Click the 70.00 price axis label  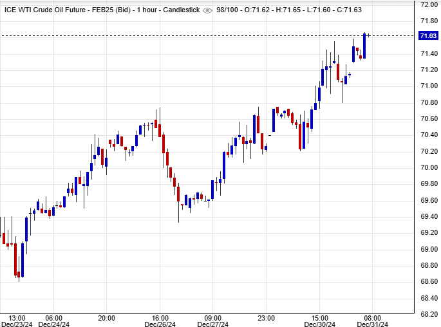coord(429,167)
